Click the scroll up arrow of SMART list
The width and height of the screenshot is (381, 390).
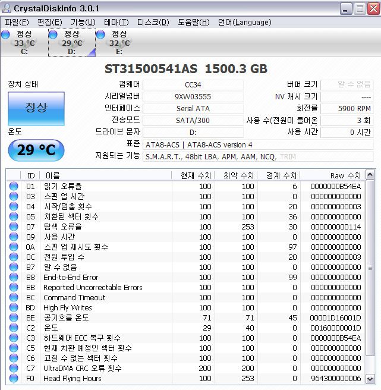click(370, 175)
